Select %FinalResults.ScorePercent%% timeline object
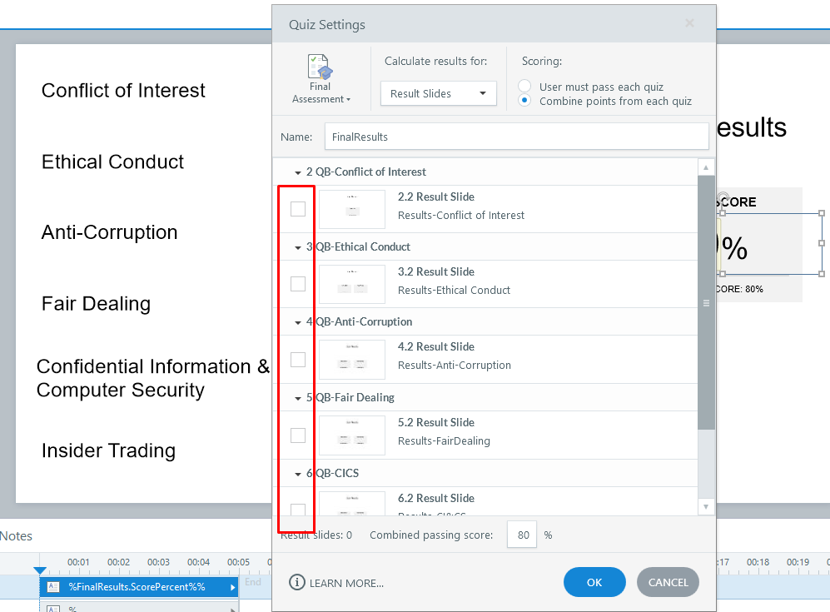The width and height of the screenshot is (830, 612). click(139, 587)
